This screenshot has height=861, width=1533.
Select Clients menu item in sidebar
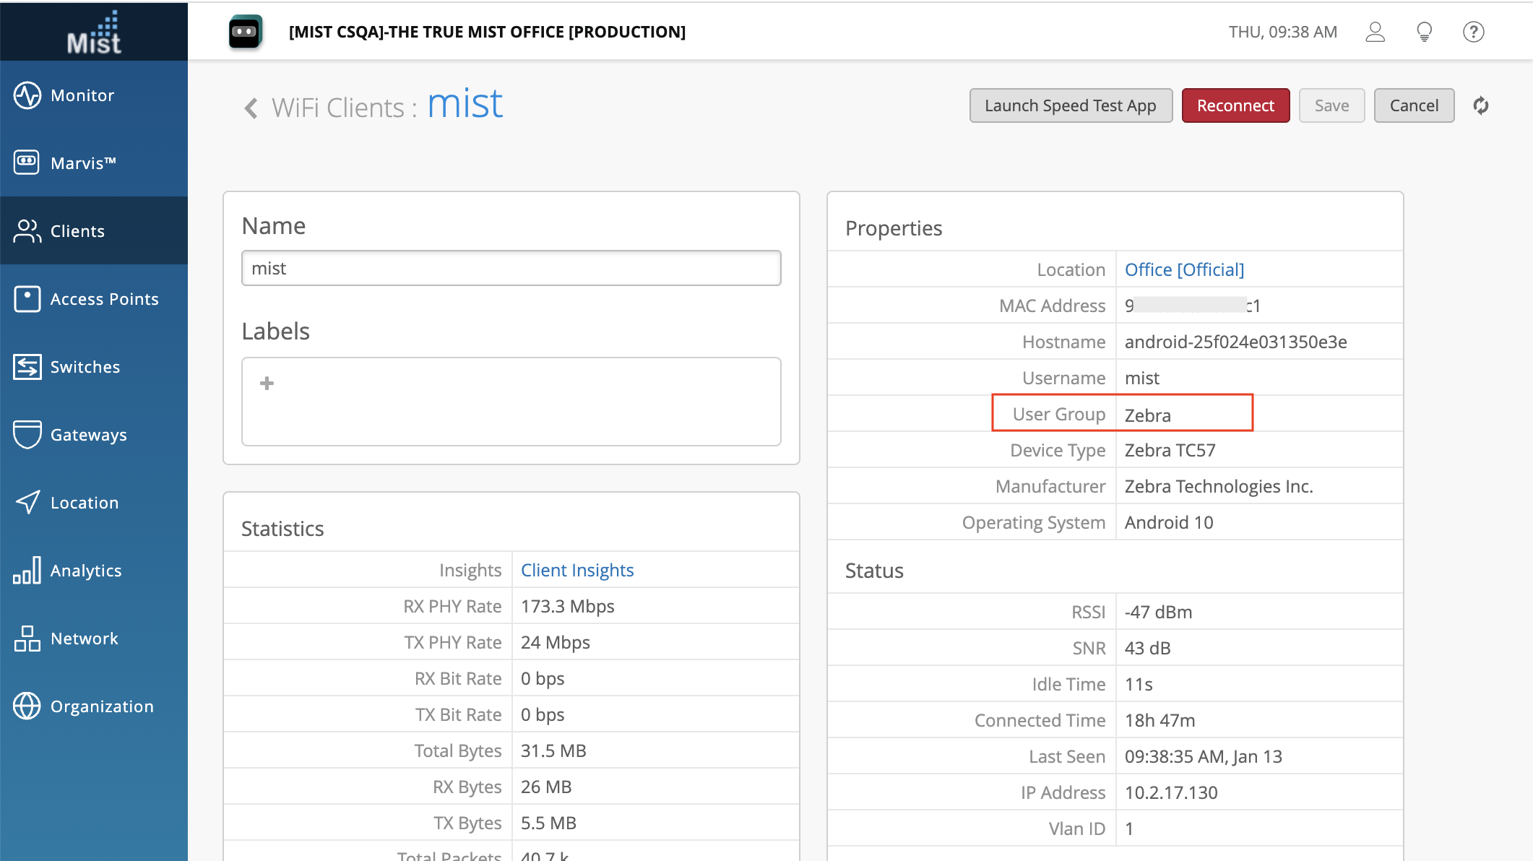(x=78, y=231)
